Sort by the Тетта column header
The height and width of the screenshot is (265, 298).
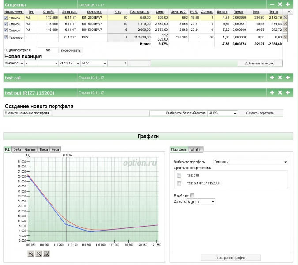tap(274, 12)
